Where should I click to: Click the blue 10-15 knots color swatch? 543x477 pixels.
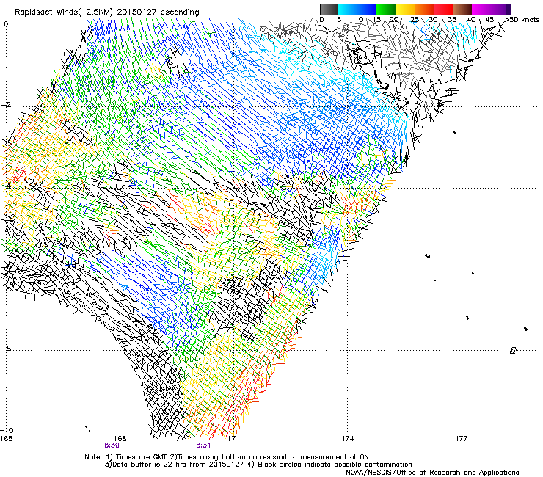[x=367, y=9]
